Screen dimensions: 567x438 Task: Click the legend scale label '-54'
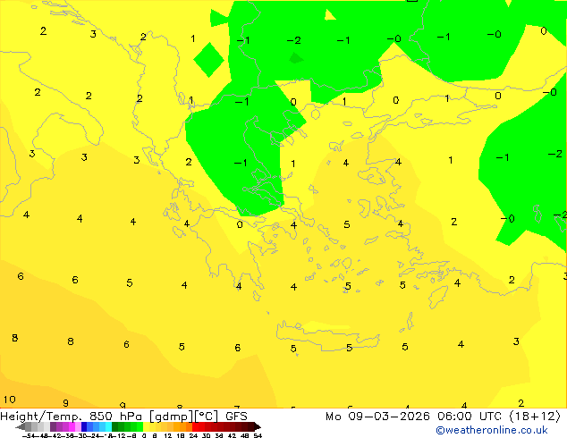tap(30, 435)
